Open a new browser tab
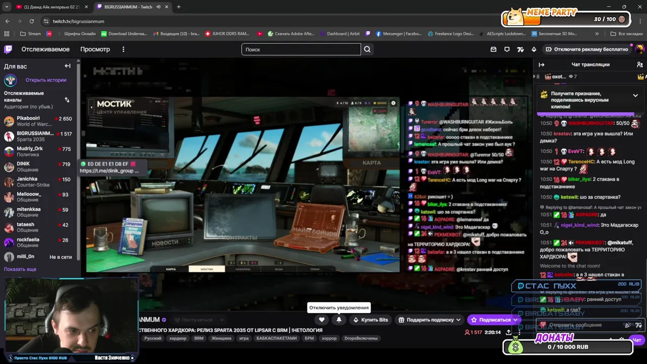 coord(178,7)
